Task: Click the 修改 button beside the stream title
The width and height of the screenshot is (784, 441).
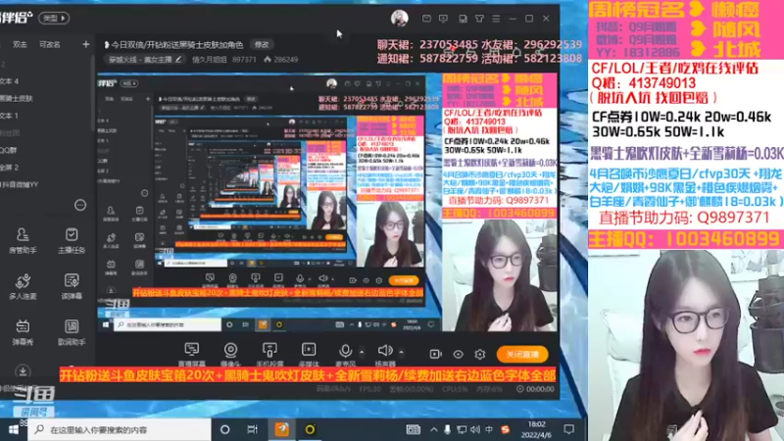Action: pos(262,44)
